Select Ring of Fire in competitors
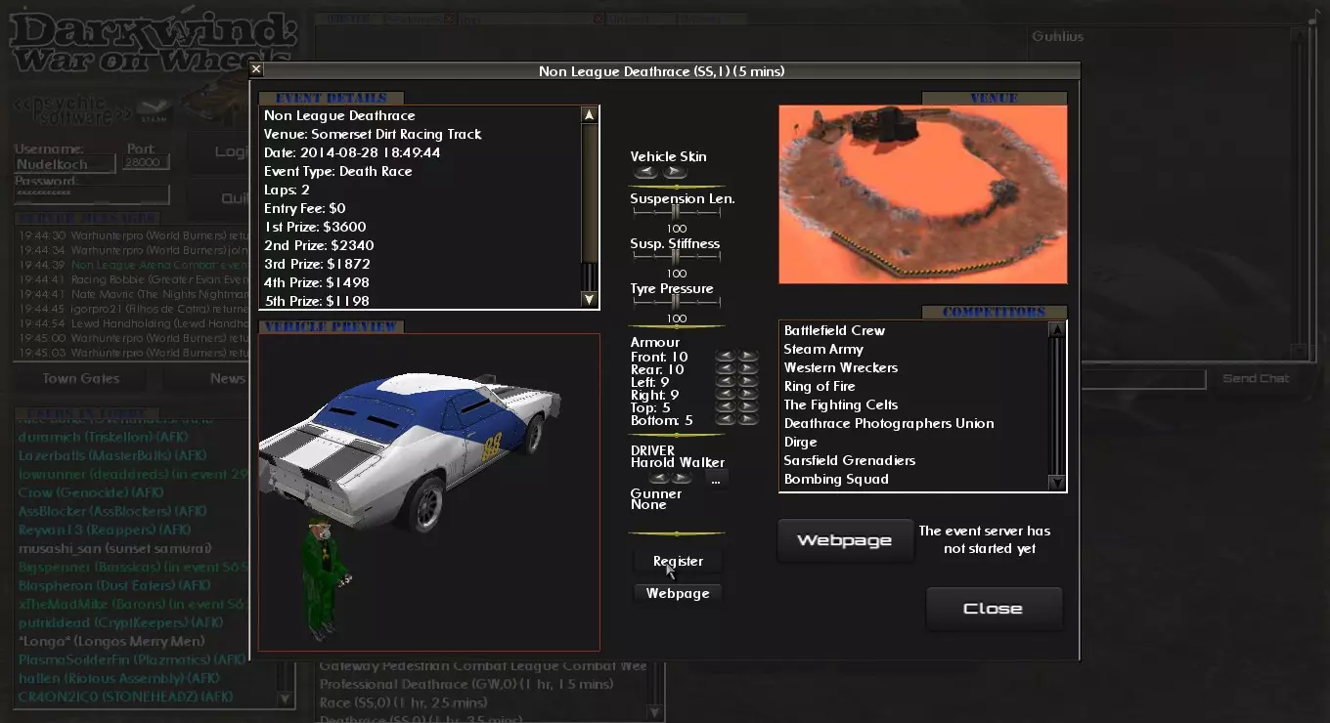The image size is (1330, 723). pos(820,386)
